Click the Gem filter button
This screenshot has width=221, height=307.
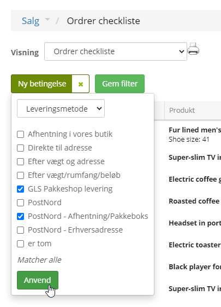[x=120, y=84]
